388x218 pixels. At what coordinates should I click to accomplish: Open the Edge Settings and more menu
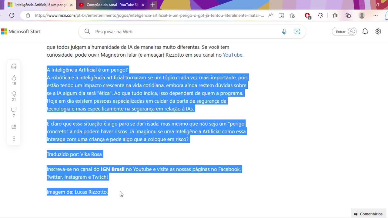(x=376, y=15)
